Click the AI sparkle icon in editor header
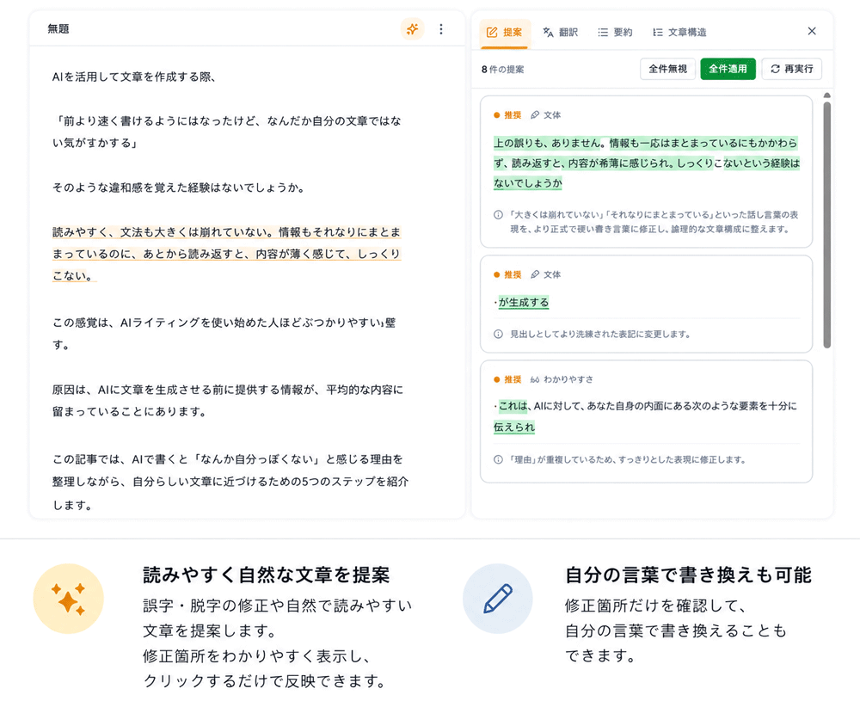The image size is (860, 701). pos(413,29)
